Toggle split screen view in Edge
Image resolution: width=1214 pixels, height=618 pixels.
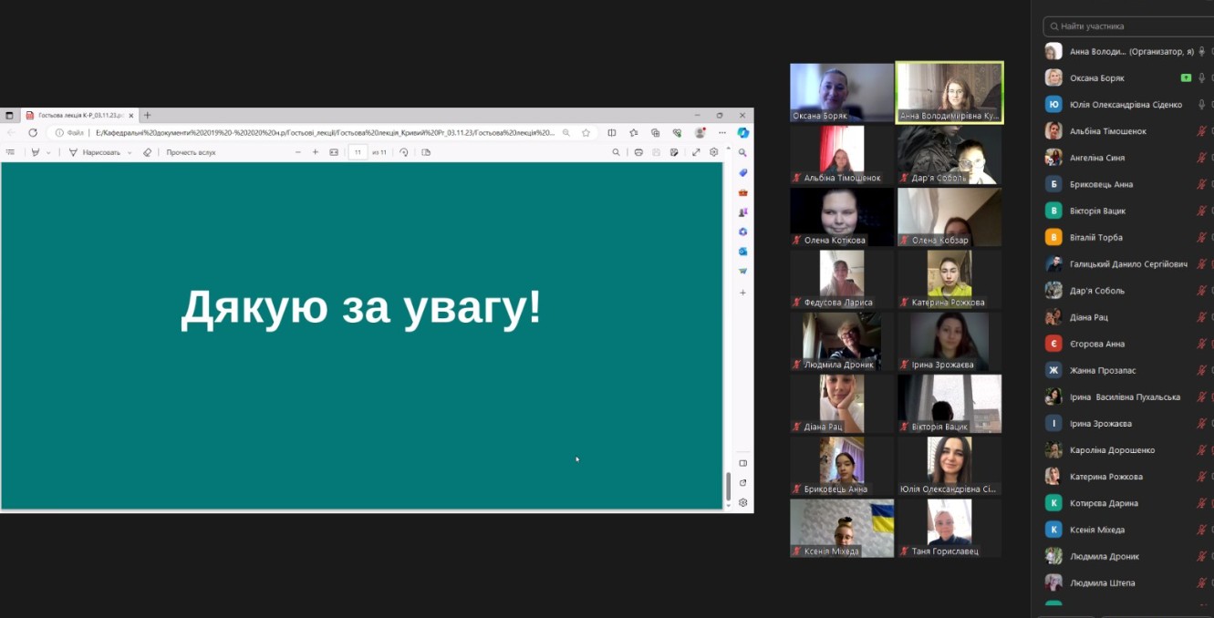click(x=612, y=133)
